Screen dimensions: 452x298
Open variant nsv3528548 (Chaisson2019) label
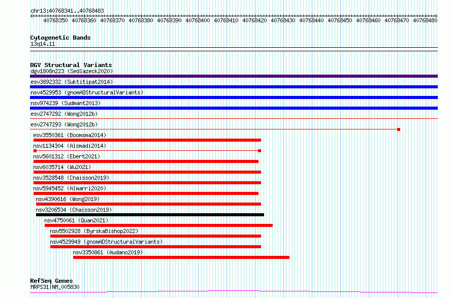(x=71, y=178)
